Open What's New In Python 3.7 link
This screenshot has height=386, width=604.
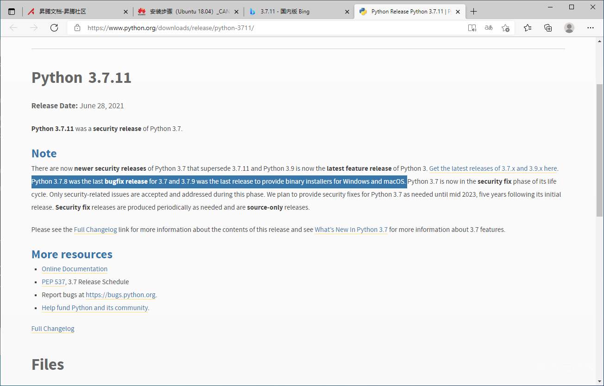(351, 230)
